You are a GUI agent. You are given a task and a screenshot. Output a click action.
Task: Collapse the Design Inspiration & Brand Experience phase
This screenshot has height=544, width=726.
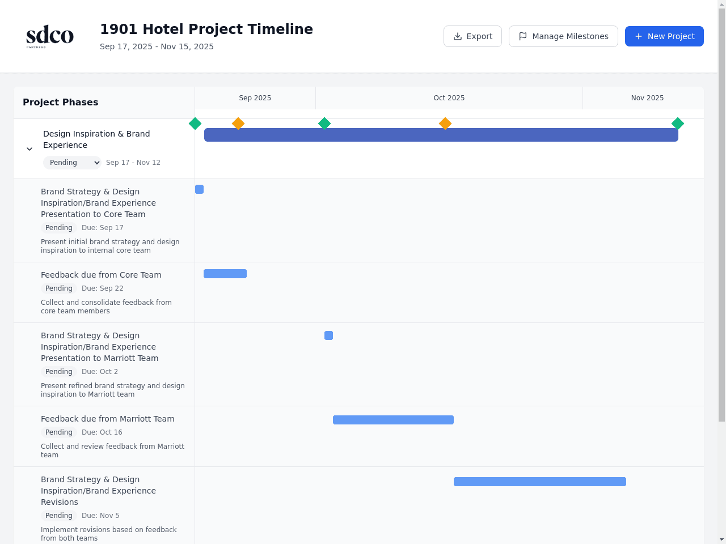tap(29, 149)
